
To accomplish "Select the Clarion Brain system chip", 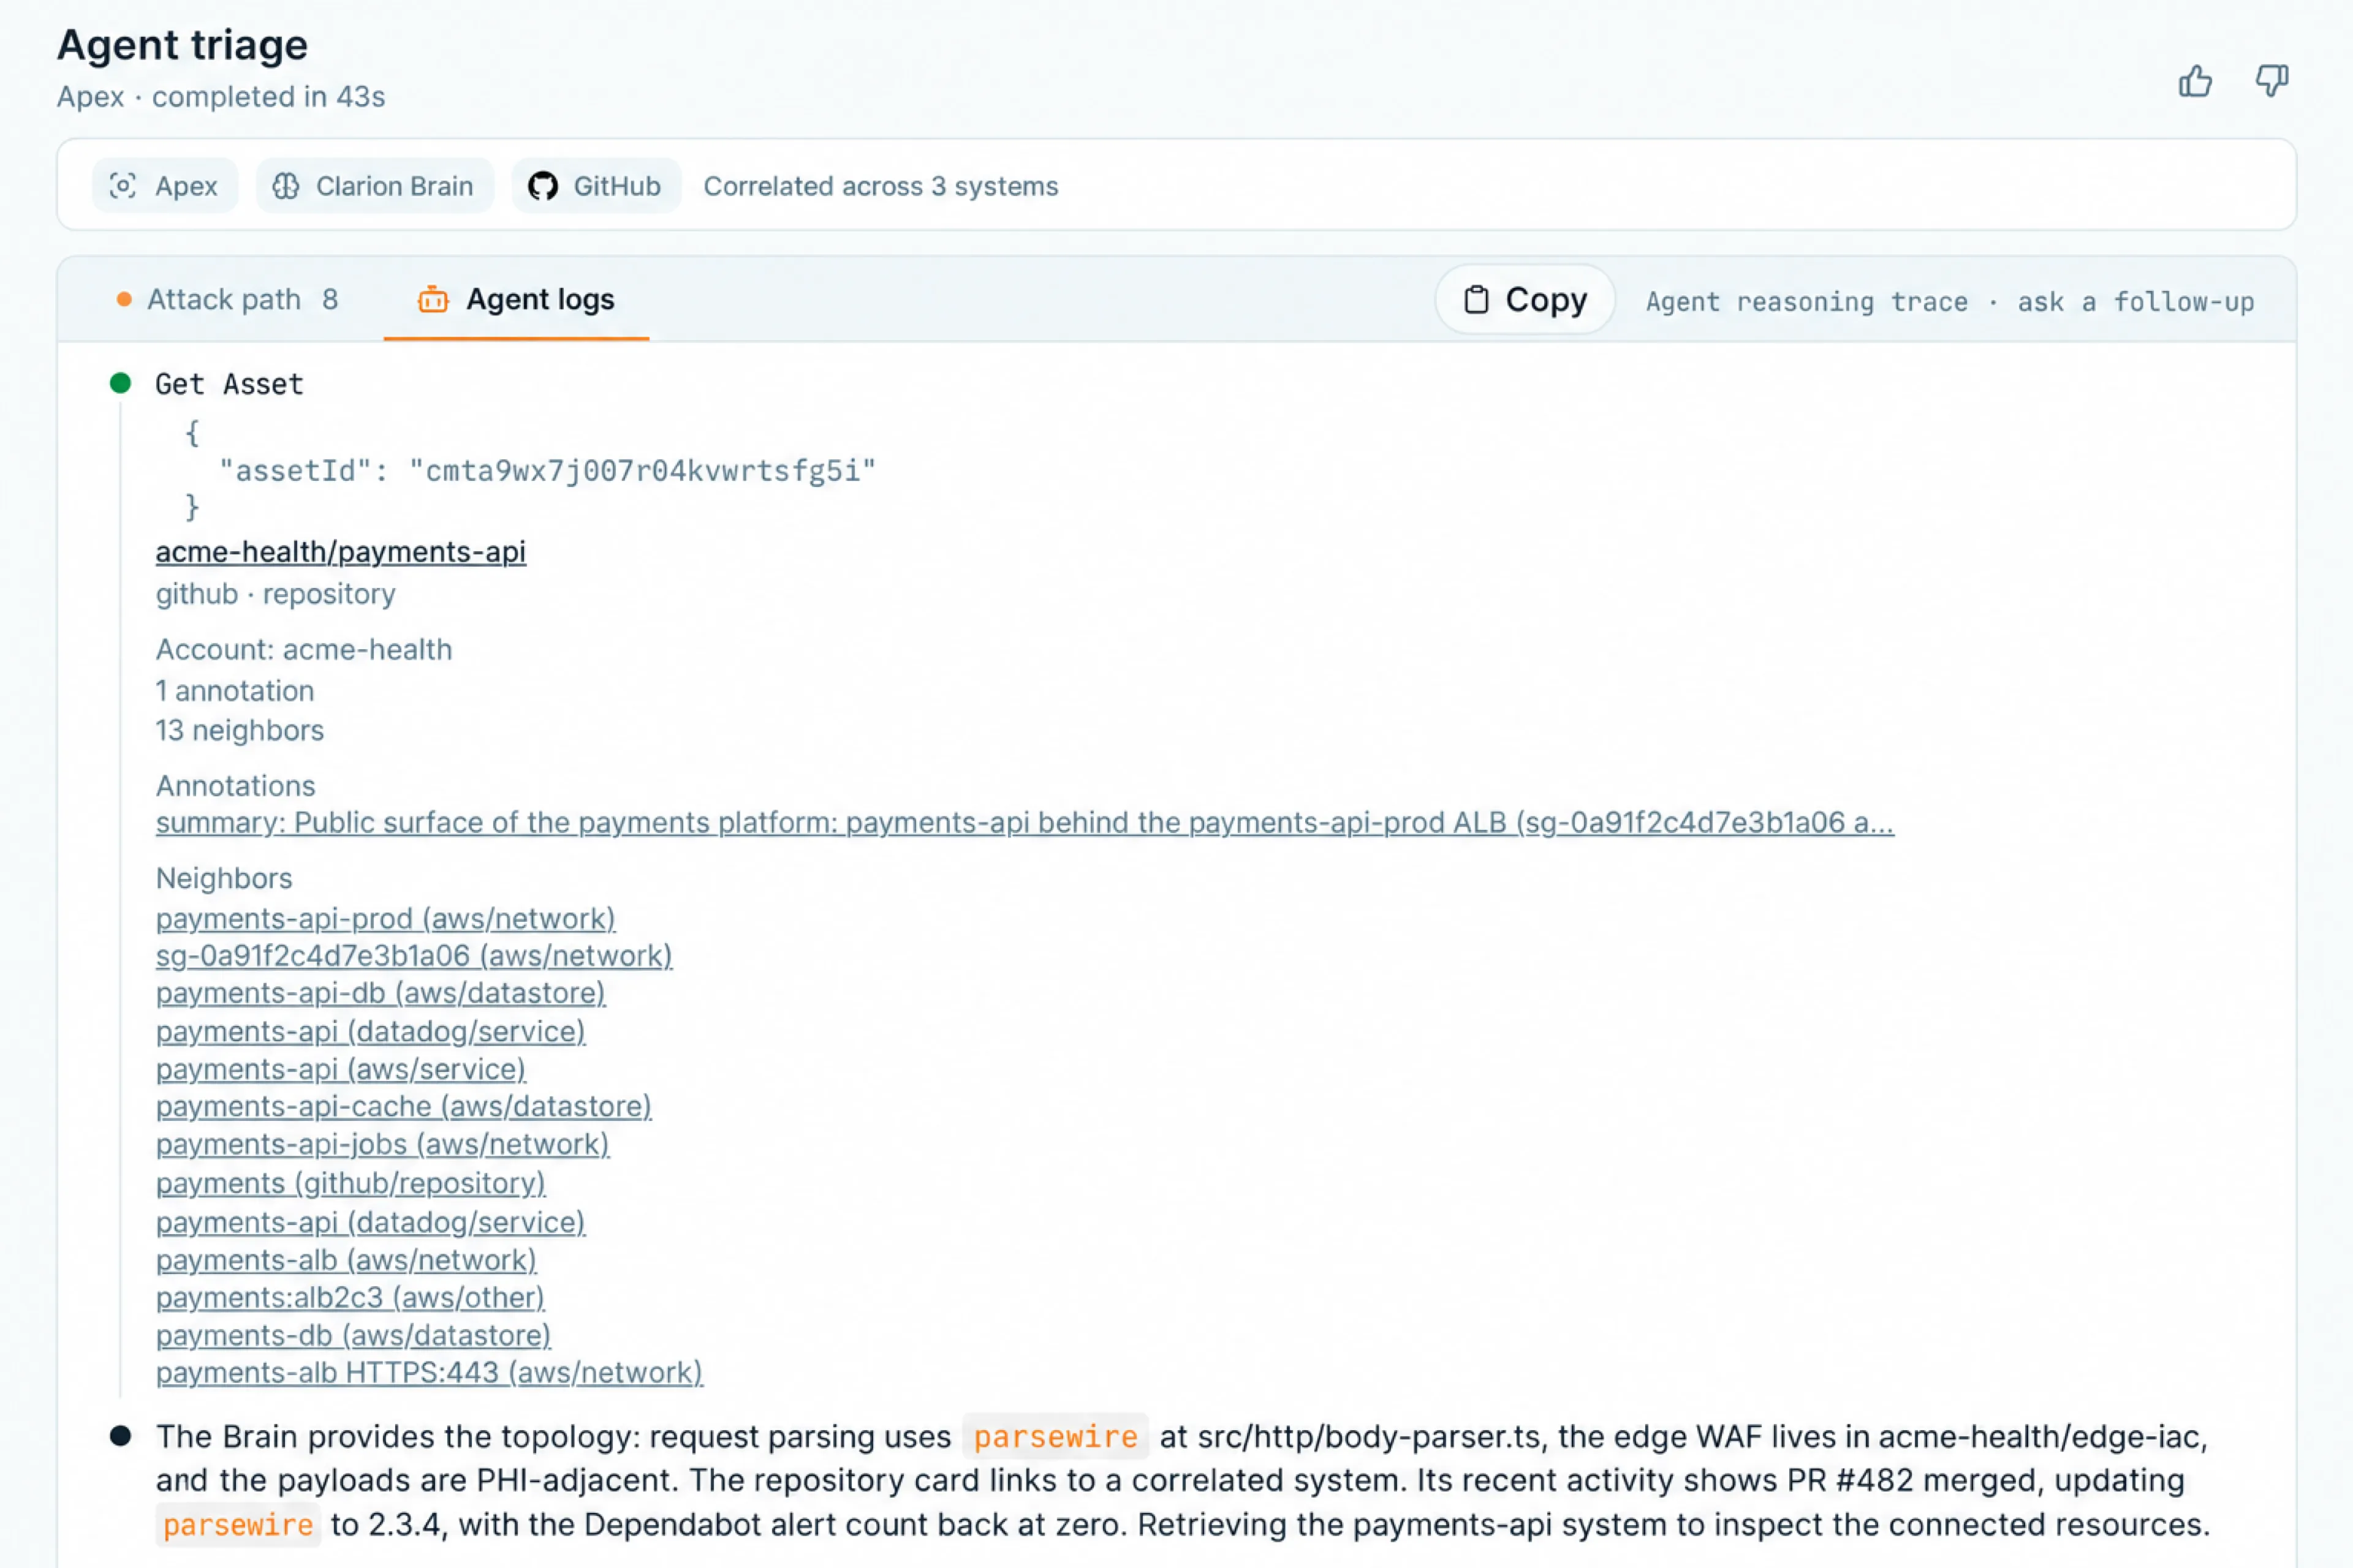I will coord(375,186).
